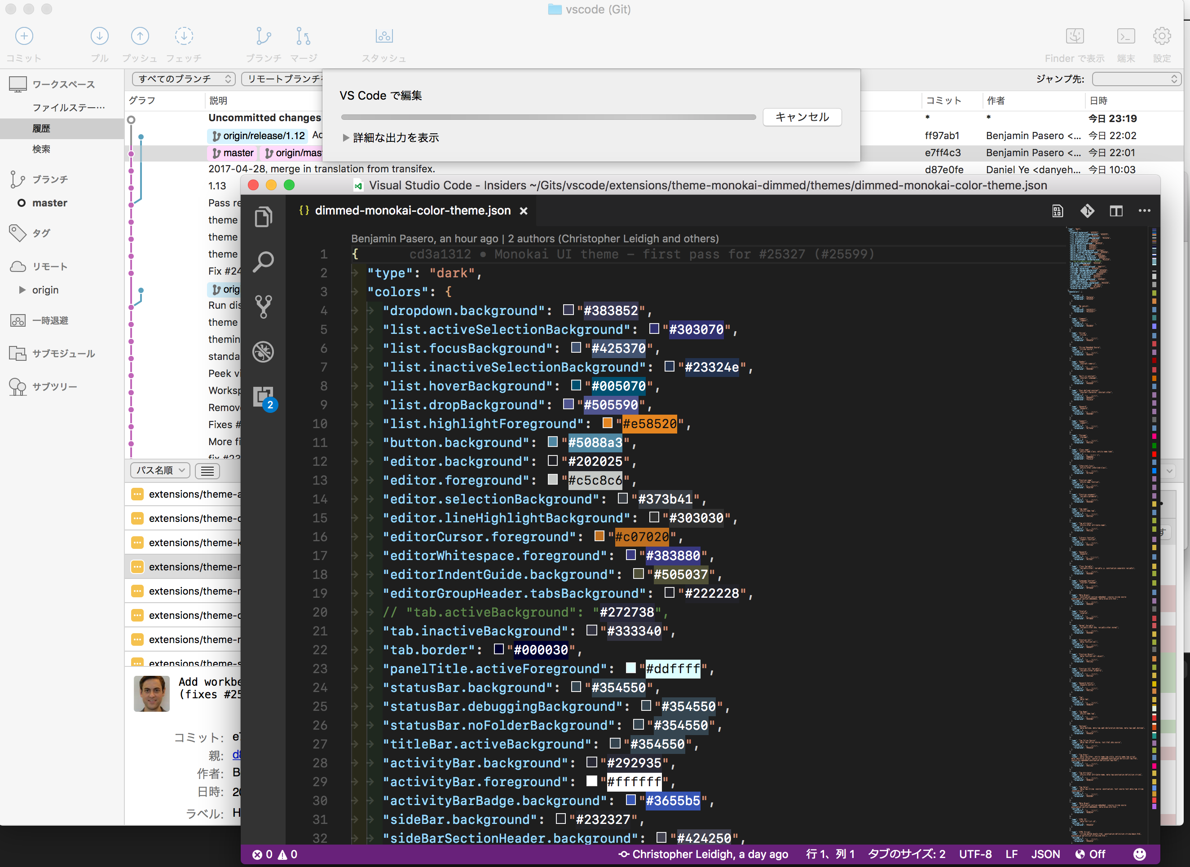The height and width of the screenshot is (867, 1190).
Task: Select the dimmed-monokai-color-theme.json tab
Action: pos(412,210)
